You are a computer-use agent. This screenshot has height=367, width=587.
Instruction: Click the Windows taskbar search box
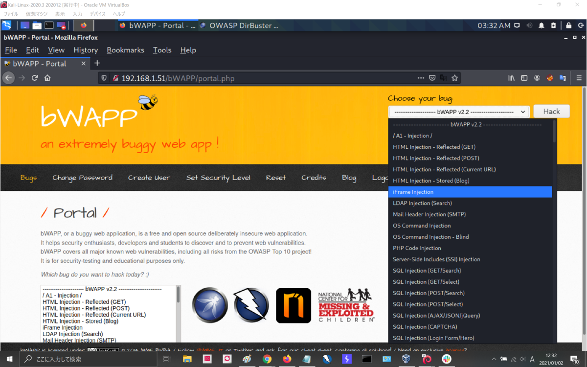tap(88, 359)
